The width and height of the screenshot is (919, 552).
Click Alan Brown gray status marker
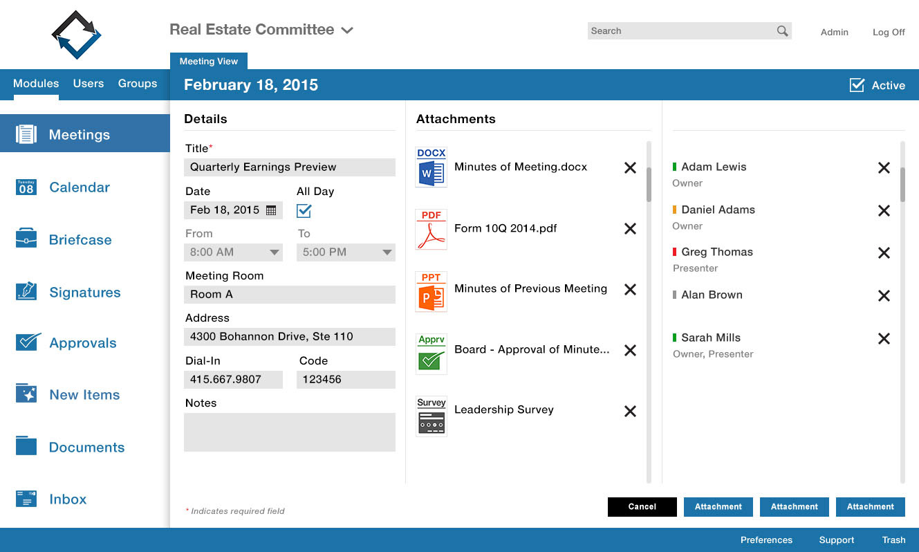click(674, 295)
